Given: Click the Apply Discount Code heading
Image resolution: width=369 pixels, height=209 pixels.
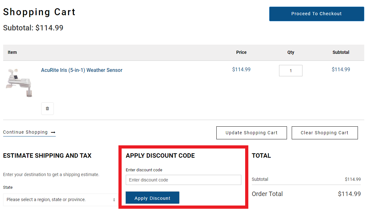Looking at the screenshot, I should point(160,155).
